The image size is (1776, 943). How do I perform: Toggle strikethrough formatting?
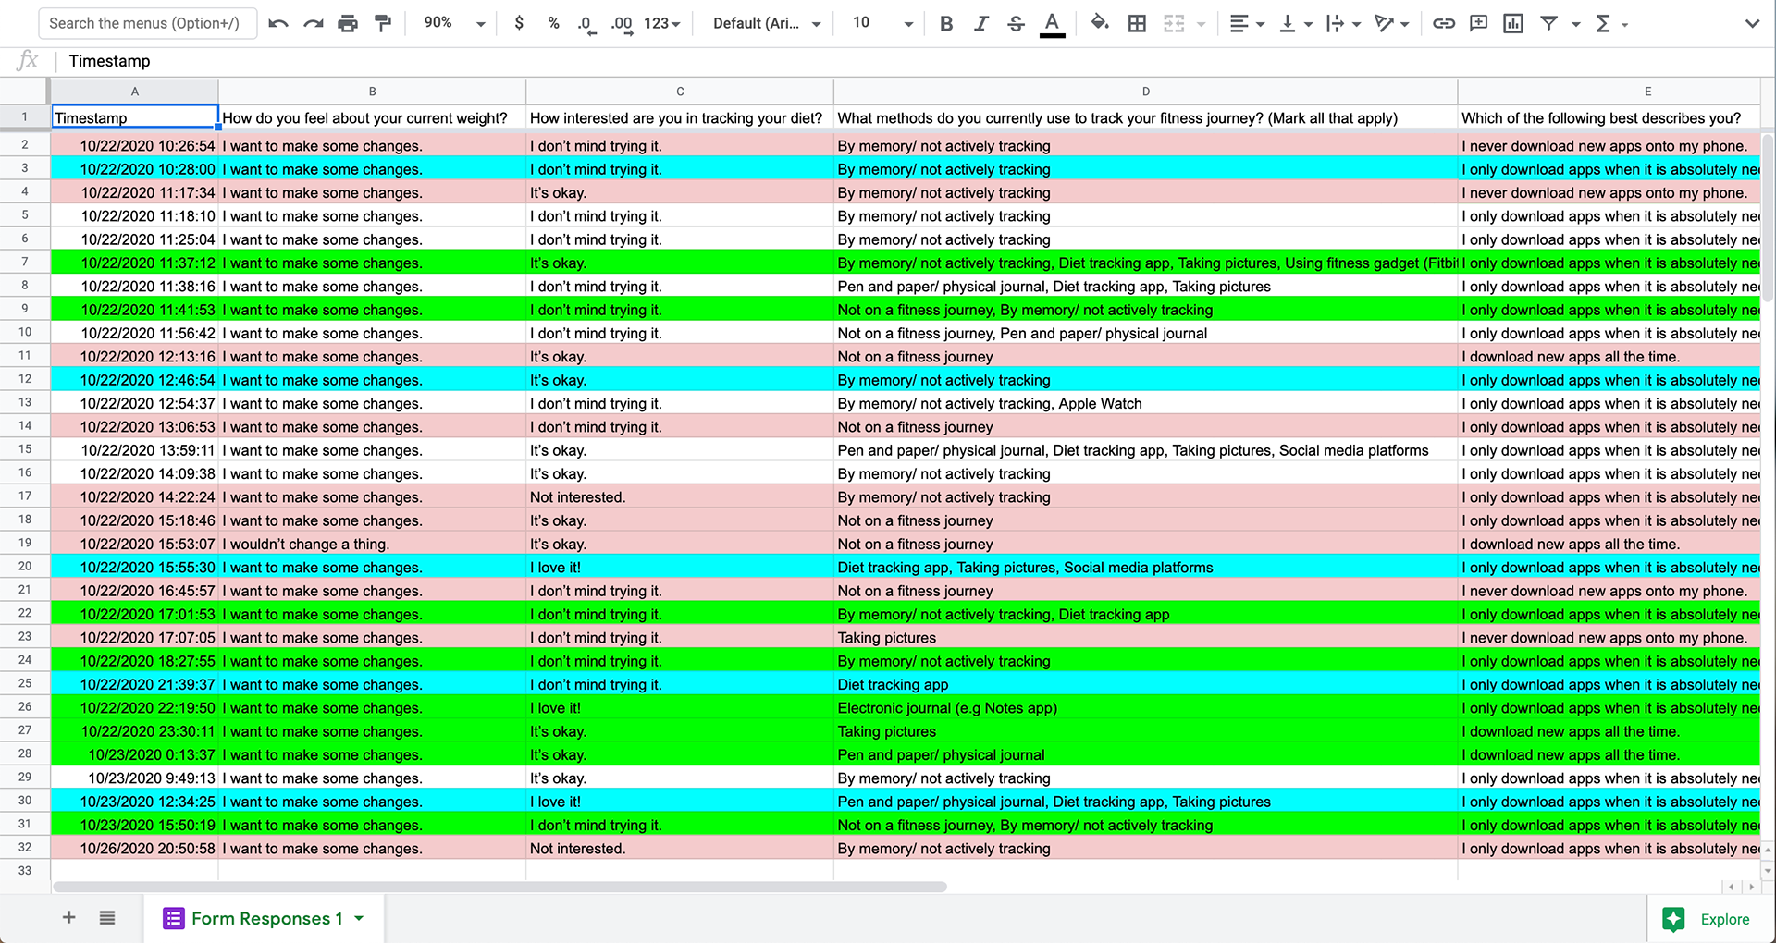1016,24
